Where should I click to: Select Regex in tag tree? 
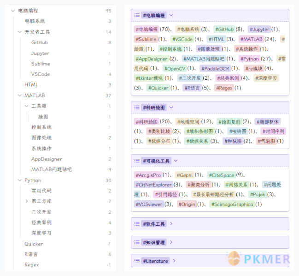(32, 265)
